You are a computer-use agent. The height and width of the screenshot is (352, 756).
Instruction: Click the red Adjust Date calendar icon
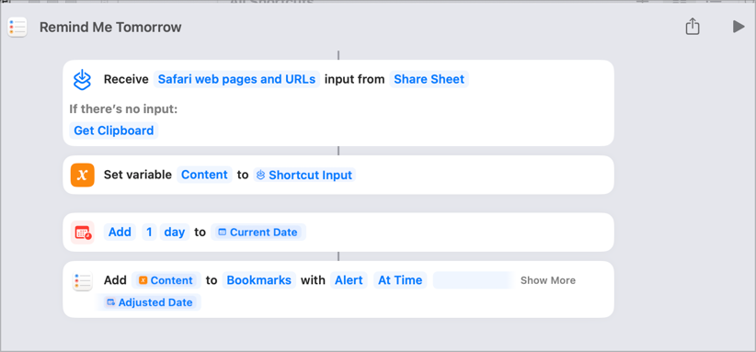83,233
